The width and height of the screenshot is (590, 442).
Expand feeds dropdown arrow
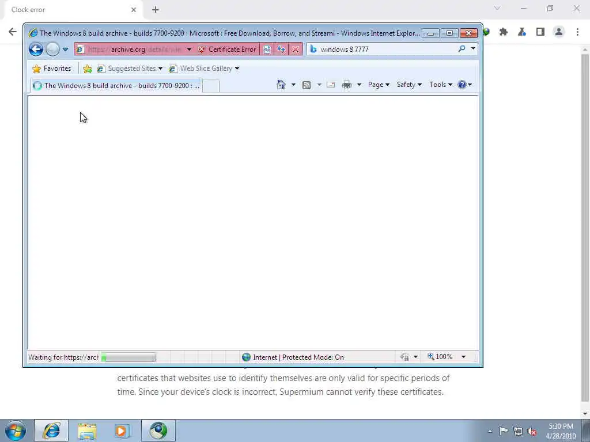click(319, 85)
